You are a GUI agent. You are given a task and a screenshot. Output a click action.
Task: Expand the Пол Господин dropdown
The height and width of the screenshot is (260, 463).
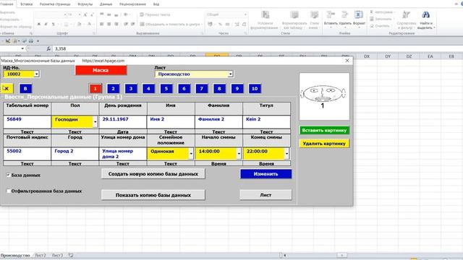95,122
